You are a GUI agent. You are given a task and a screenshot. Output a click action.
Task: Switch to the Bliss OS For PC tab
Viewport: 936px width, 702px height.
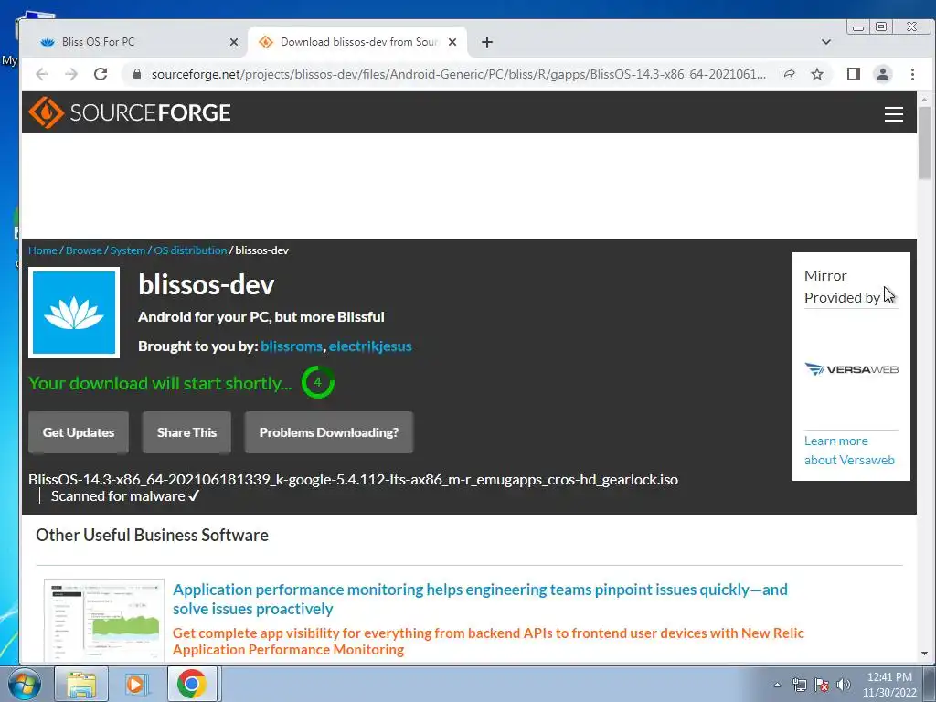(137, 42)
